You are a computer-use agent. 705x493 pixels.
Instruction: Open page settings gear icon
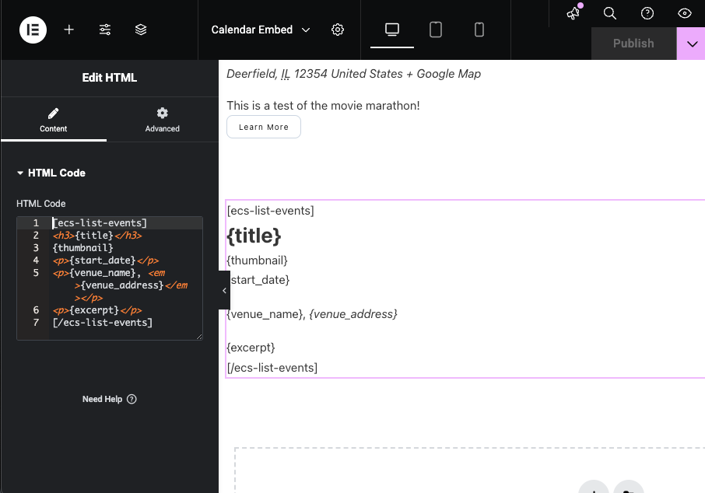tap(338, 30)
